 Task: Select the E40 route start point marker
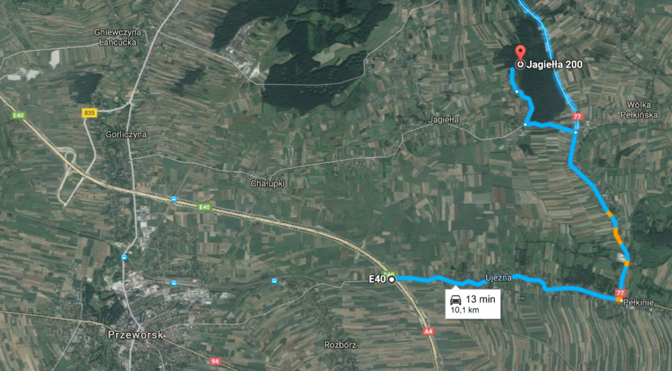391,280
